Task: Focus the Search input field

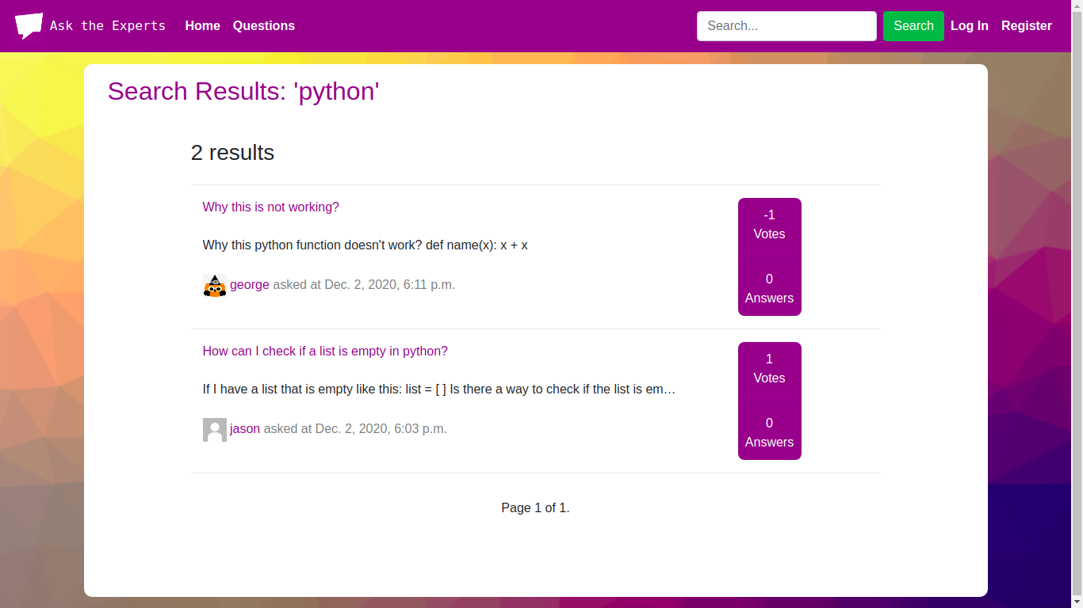Action: 786,26
